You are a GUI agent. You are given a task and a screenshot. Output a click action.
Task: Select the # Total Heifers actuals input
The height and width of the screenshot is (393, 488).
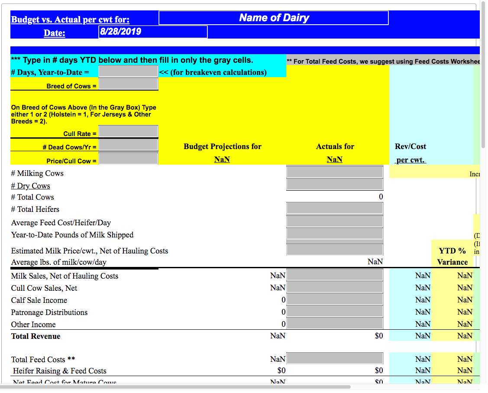[x=335, y=208]
